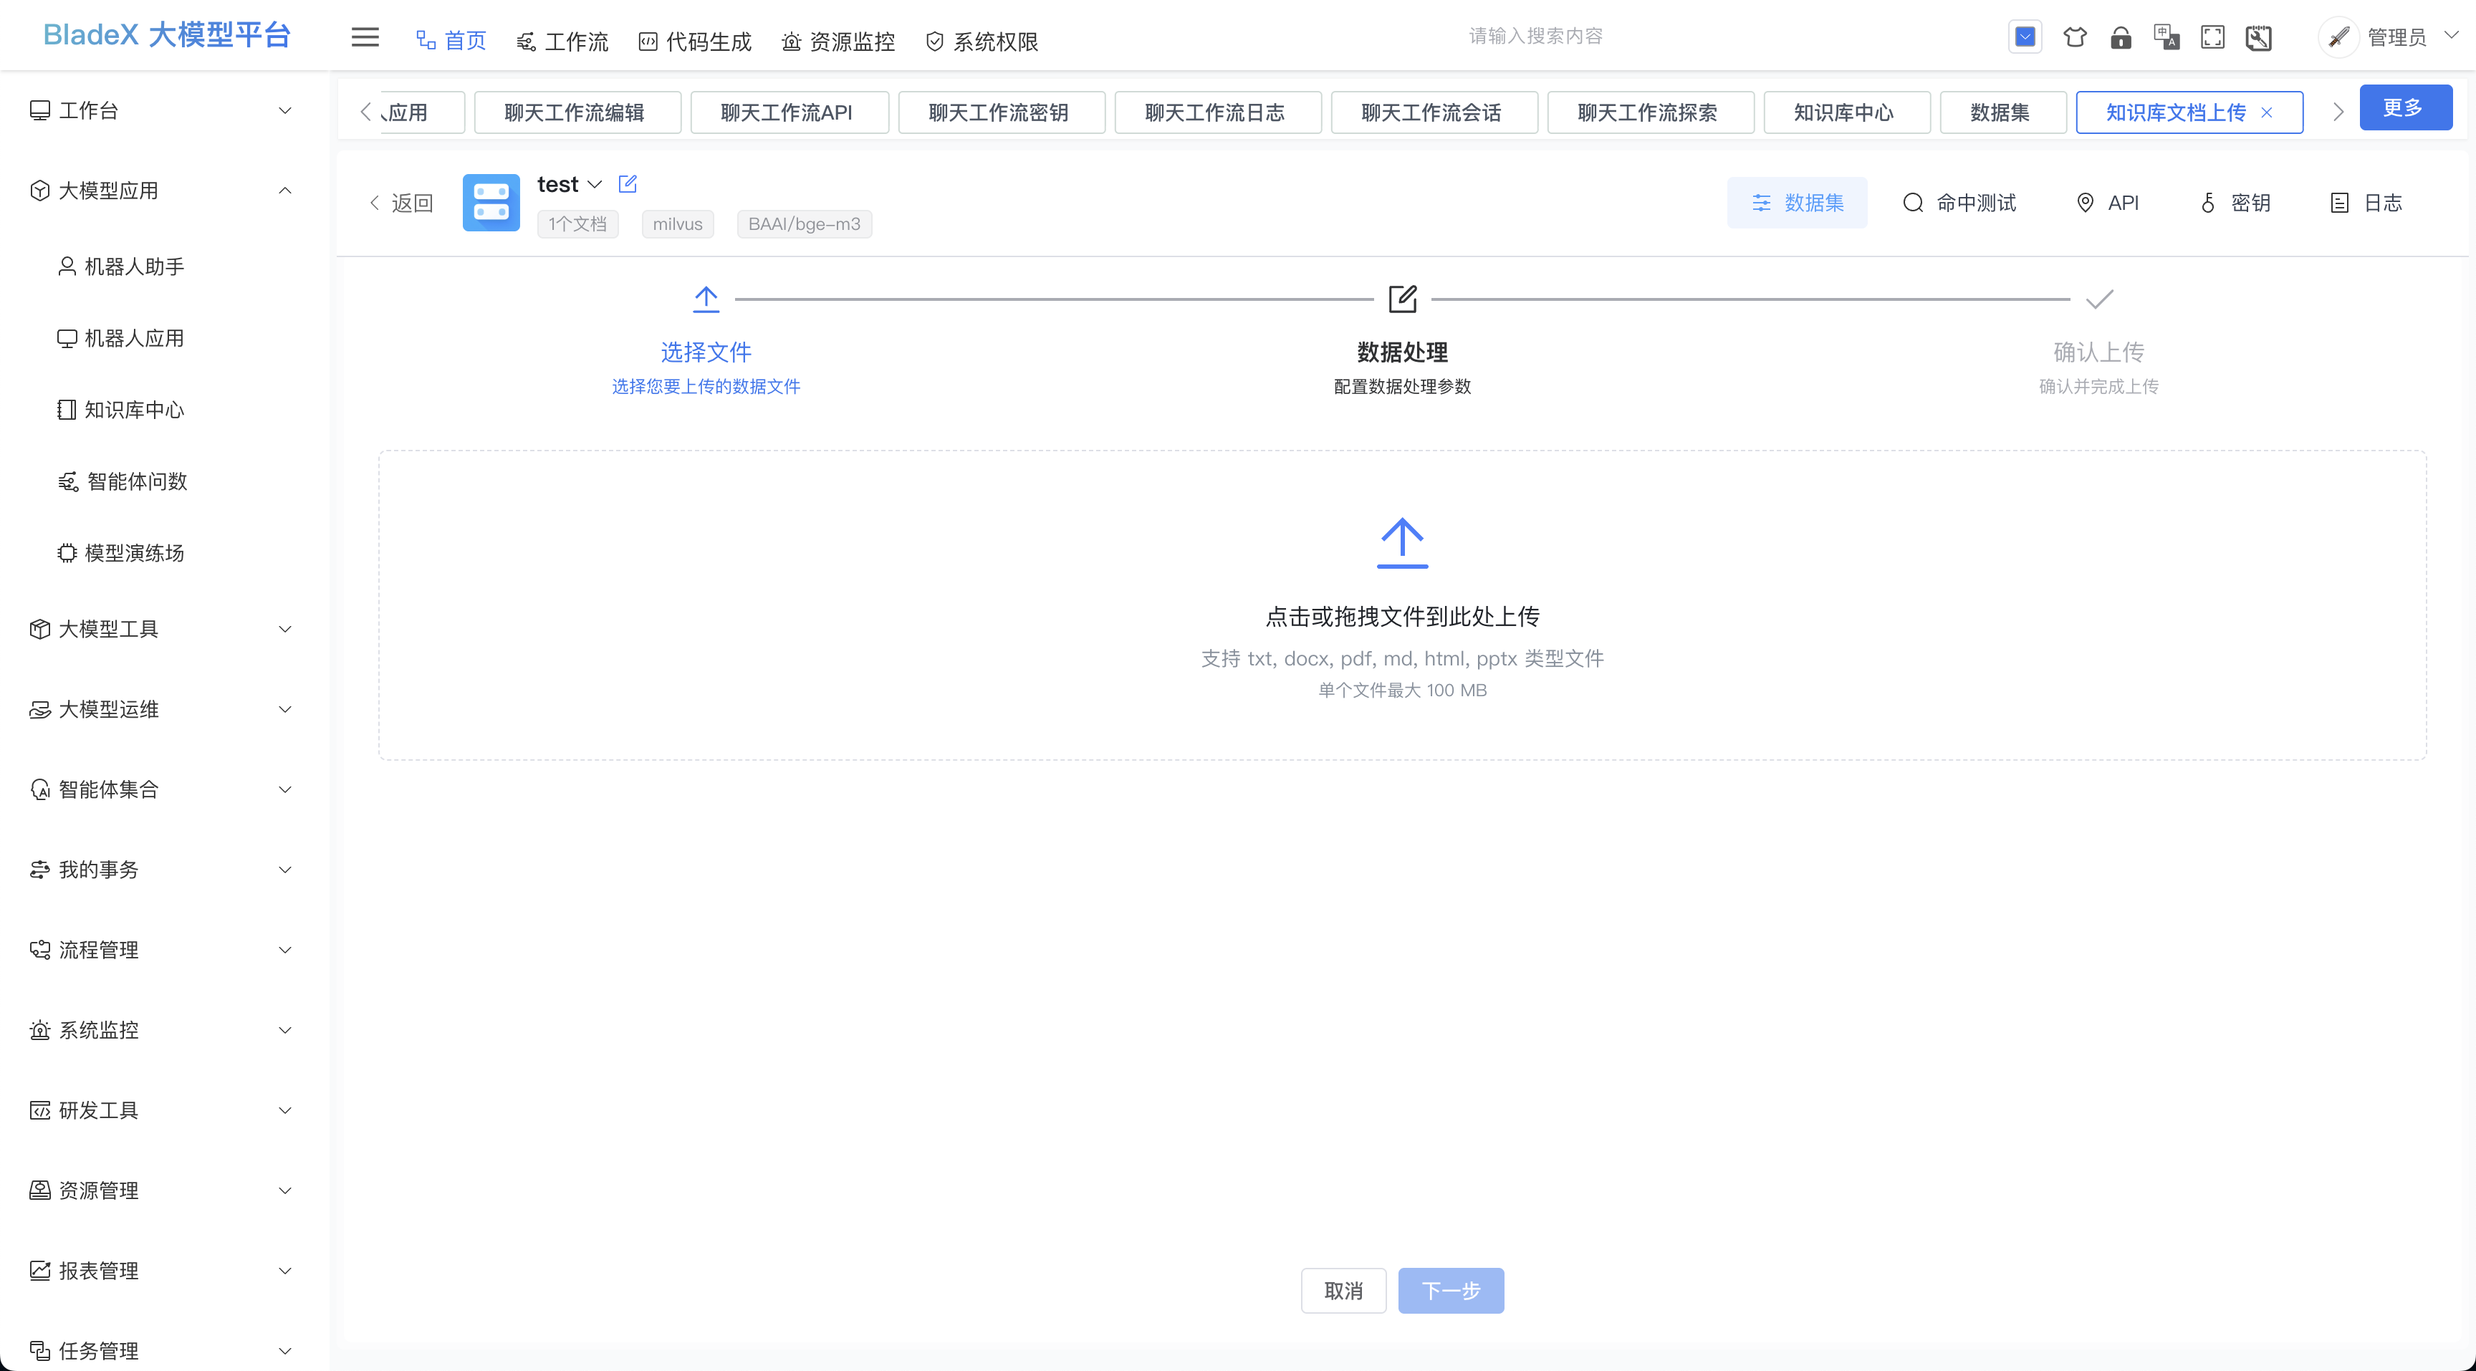2476x1371 pixels.
Task: Click the test dataset server thumbnail icon
Action: pos(491,203)
